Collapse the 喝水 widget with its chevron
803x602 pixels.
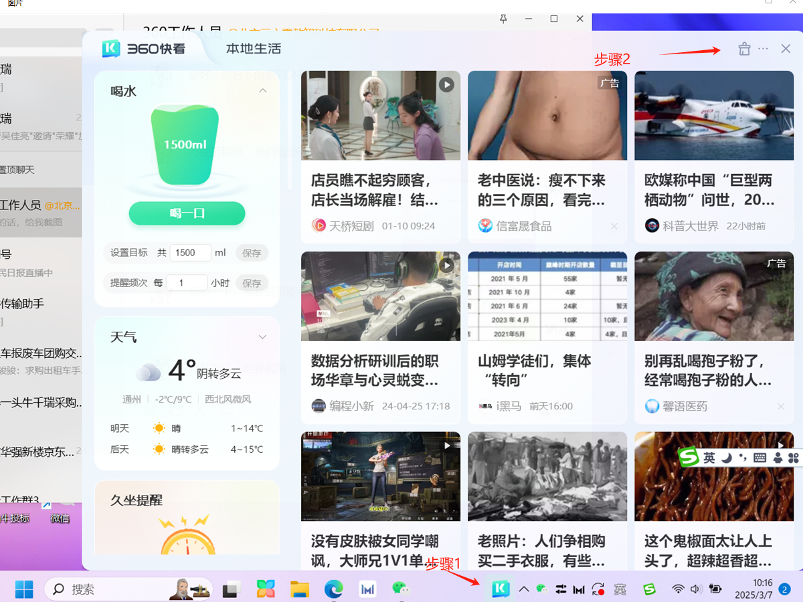pyautogui.click(x=263, y=91)
